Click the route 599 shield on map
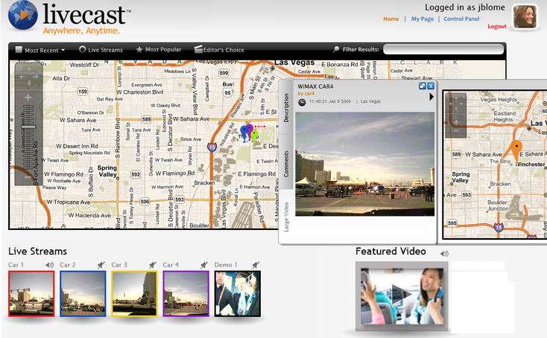547x338 pixels. click(224, 73)
